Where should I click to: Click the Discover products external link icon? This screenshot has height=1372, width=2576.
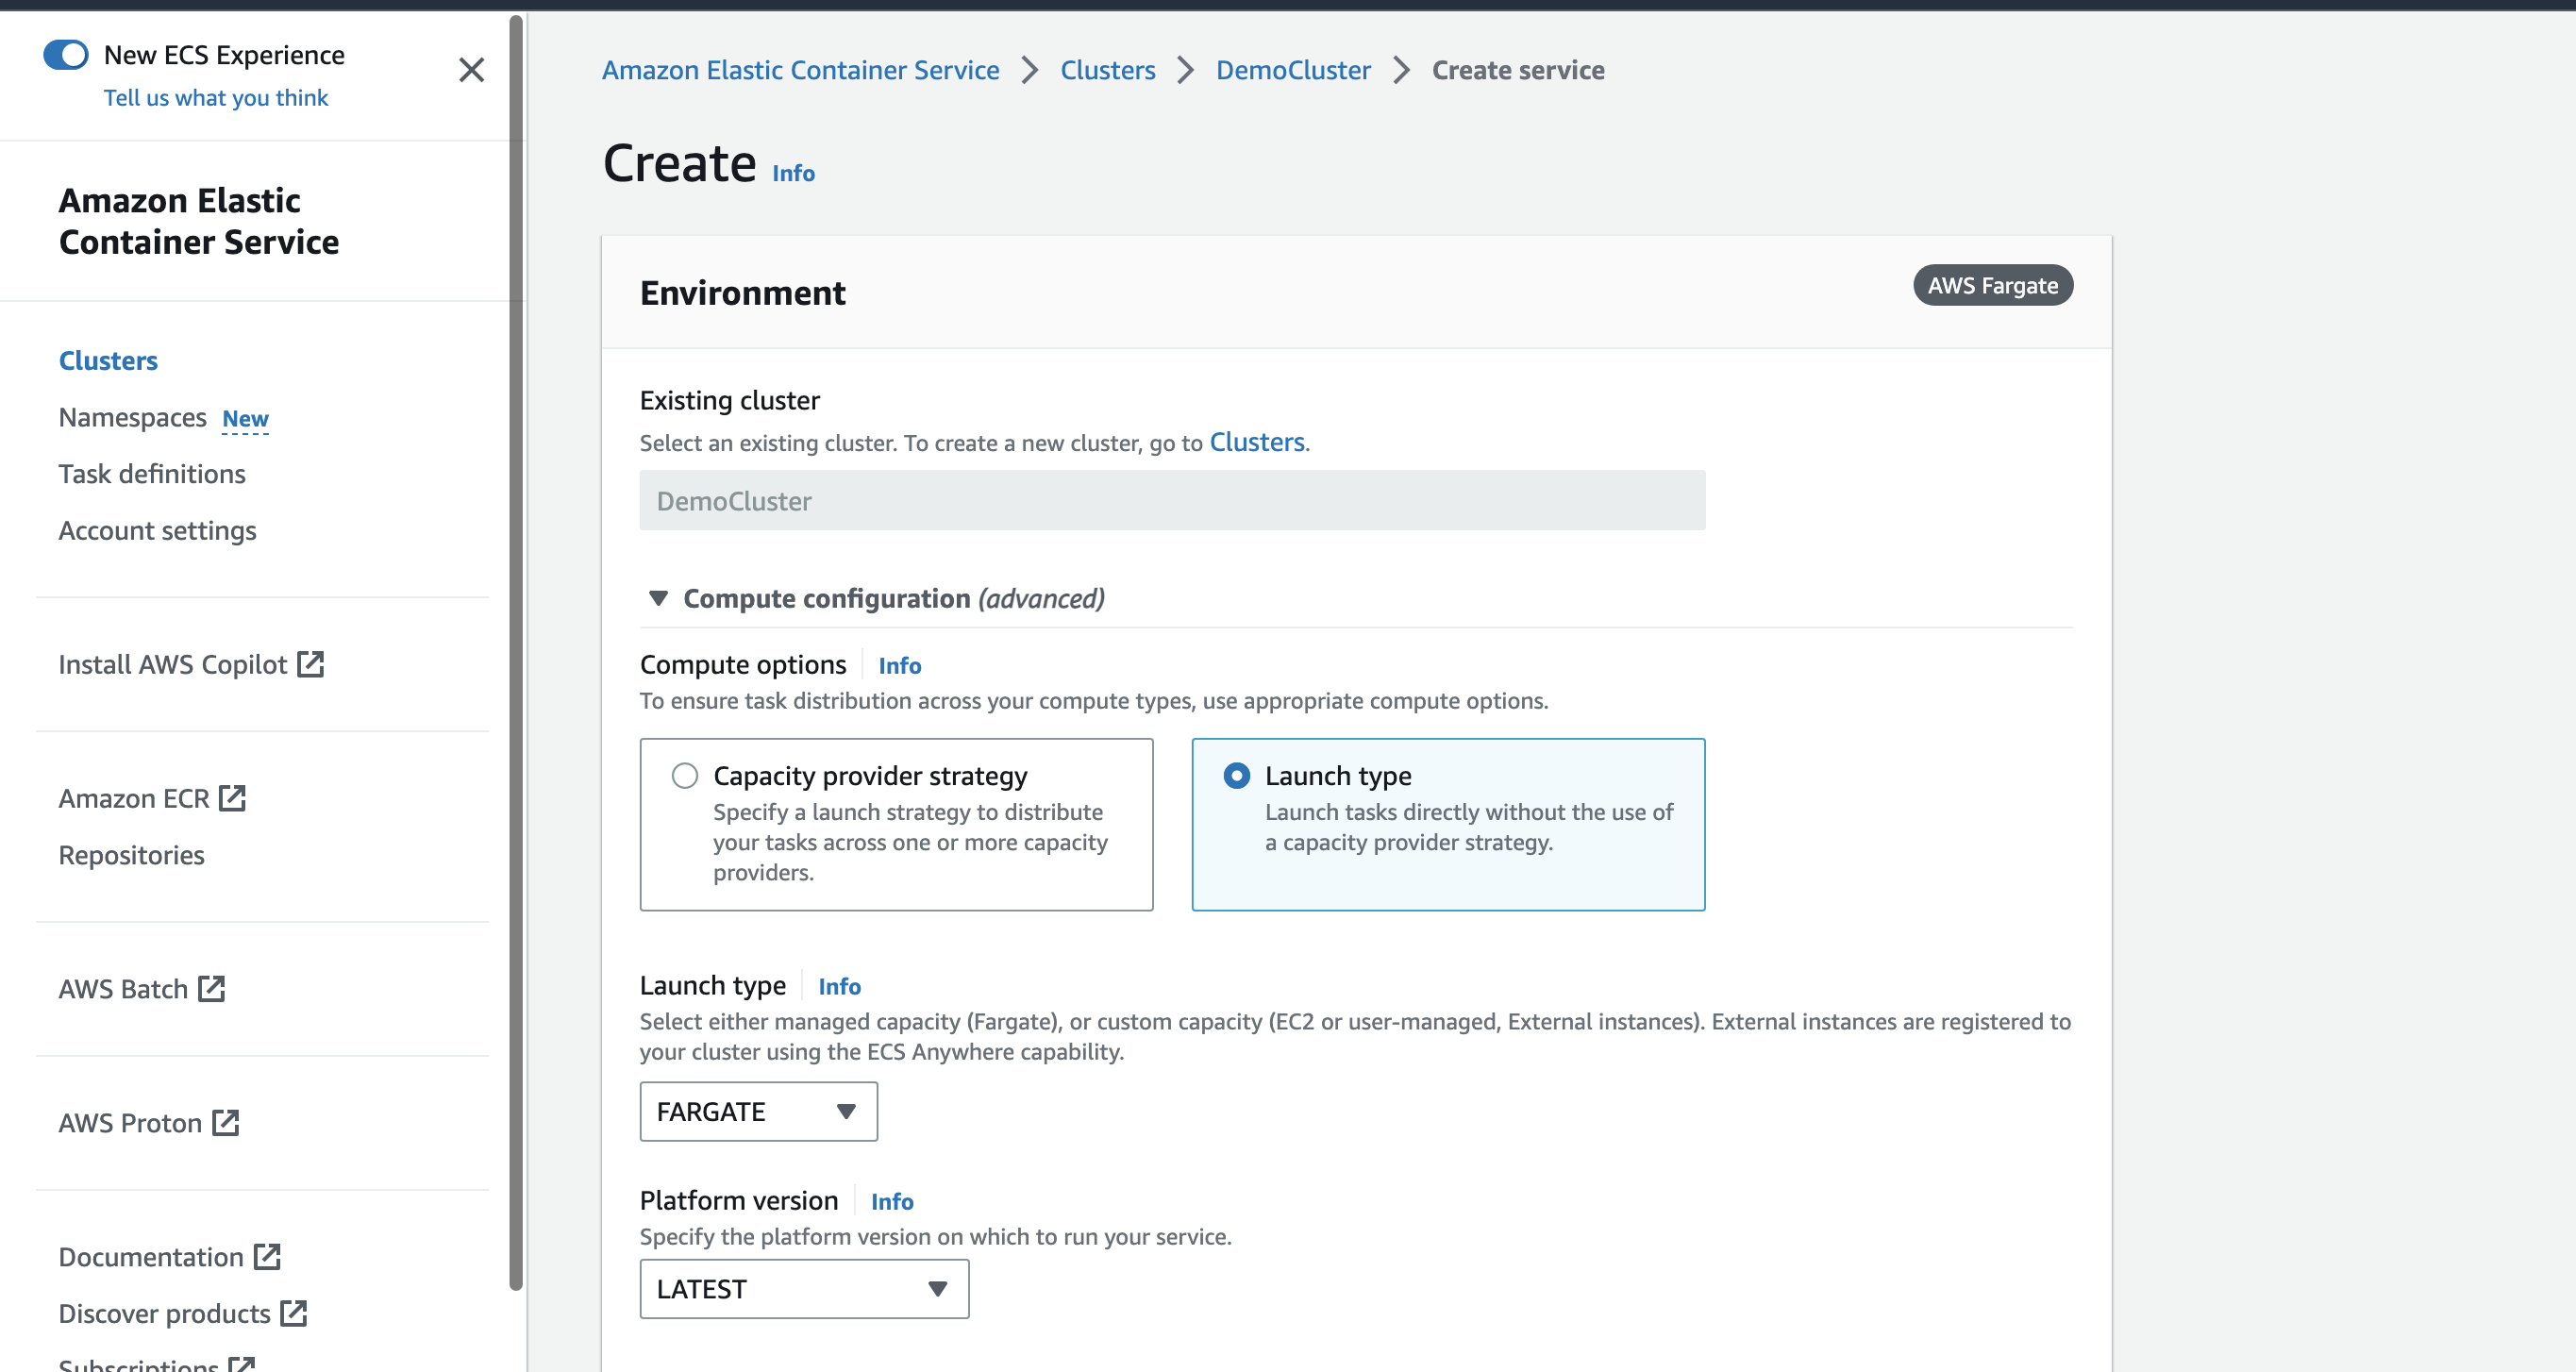coord(293,1313)
